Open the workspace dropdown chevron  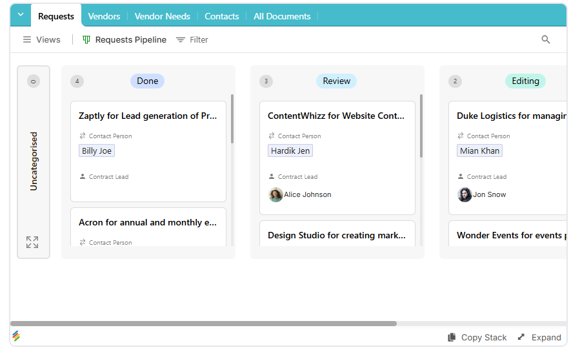coord(21,15)
